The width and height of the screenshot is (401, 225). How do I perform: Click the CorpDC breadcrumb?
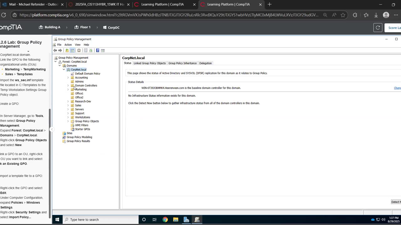pos(111,27)
